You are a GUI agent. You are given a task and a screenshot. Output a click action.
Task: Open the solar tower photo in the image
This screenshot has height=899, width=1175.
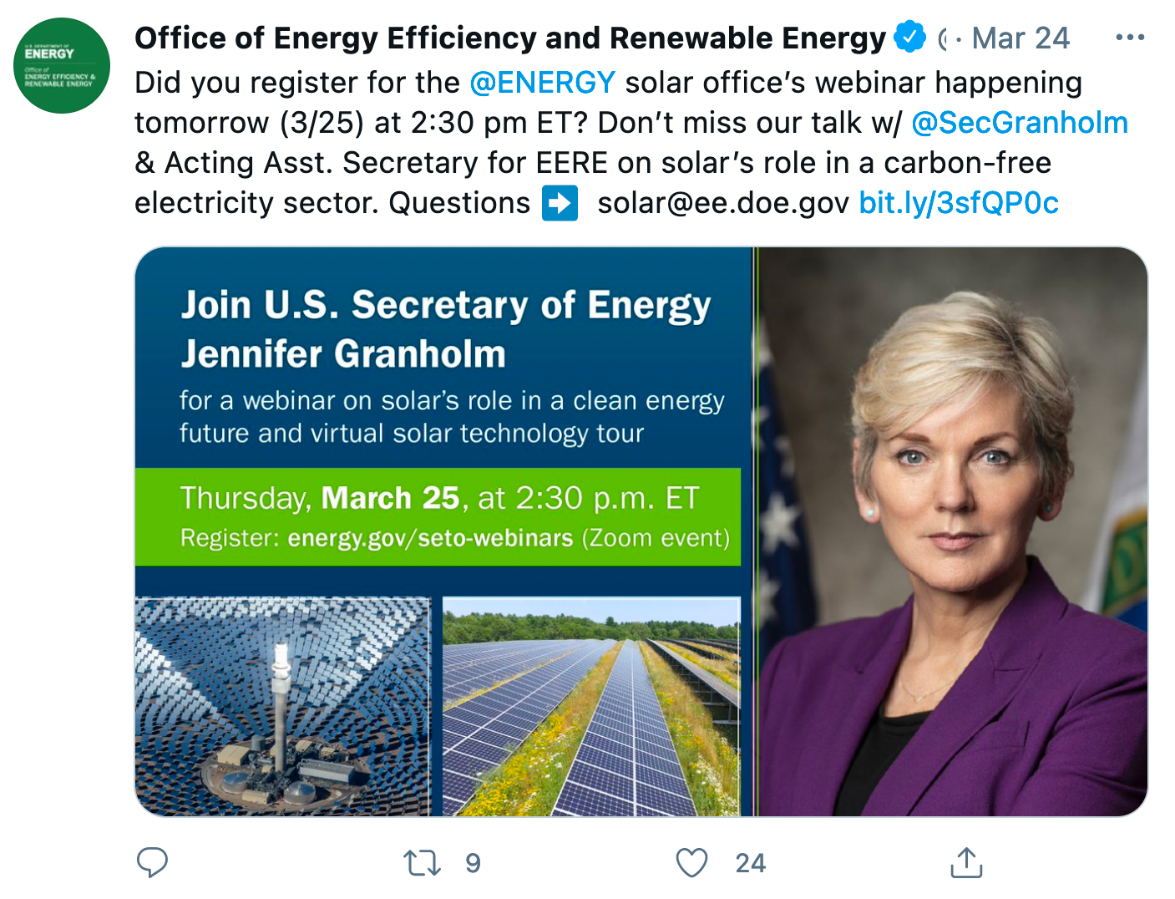point(282,706)
